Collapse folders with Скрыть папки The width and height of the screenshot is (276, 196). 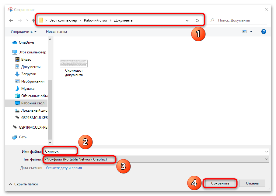(x=23, y=184)
